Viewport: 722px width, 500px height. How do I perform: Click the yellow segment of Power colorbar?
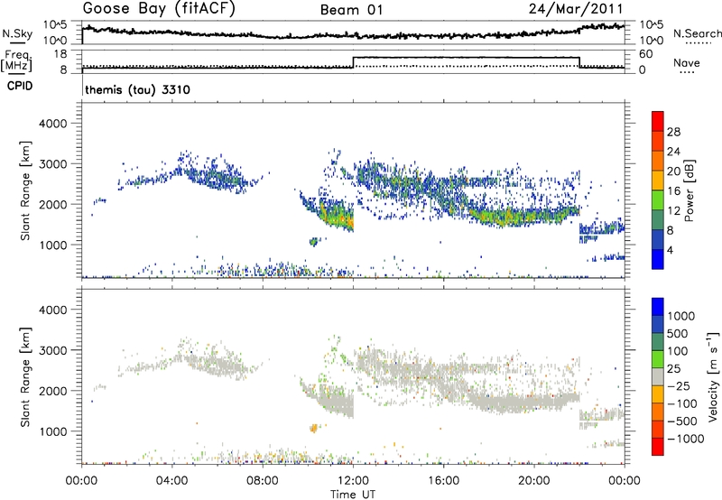658,180
